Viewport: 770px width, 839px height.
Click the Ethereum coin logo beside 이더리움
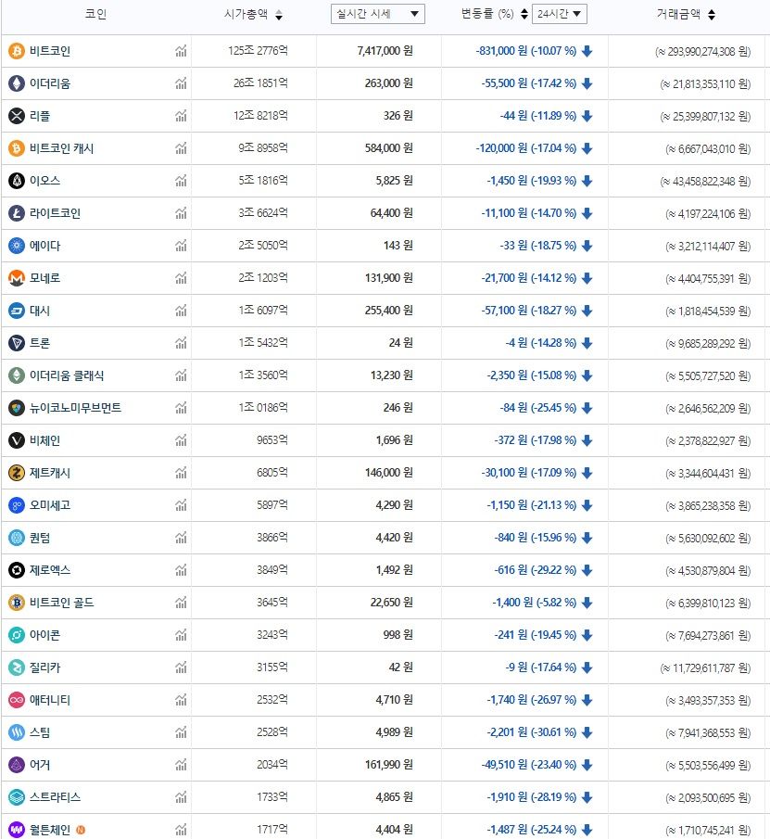tap(17, 83)
